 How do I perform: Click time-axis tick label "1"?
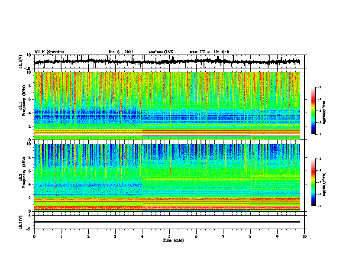point(61,236)
